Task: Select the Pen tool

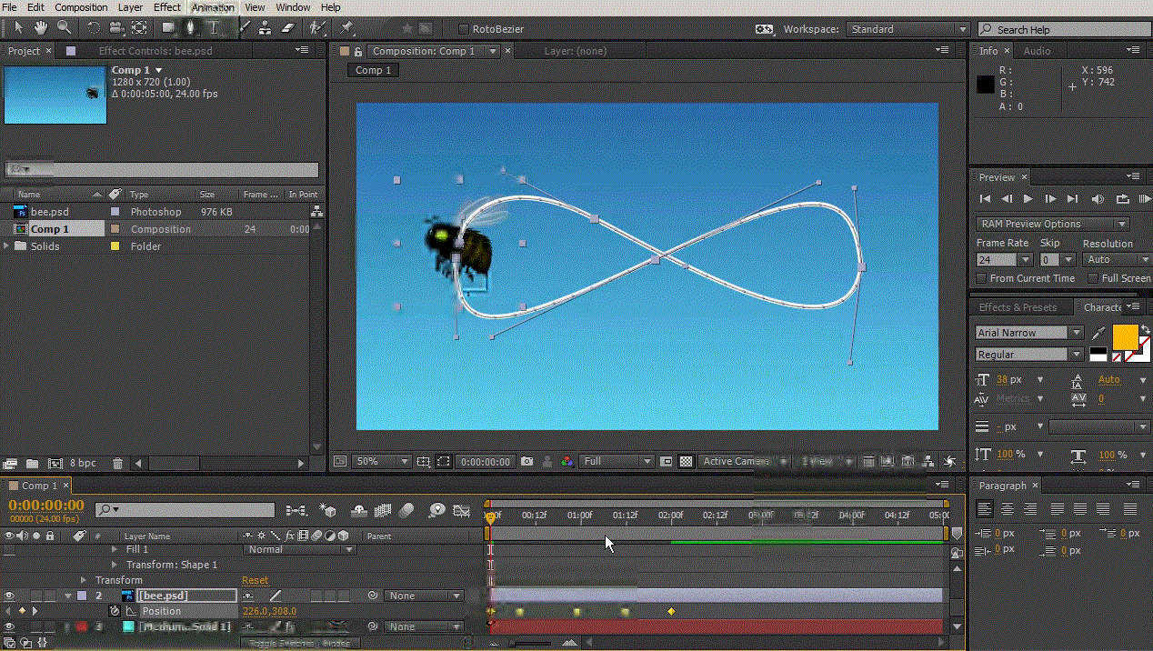Action: 191,28
